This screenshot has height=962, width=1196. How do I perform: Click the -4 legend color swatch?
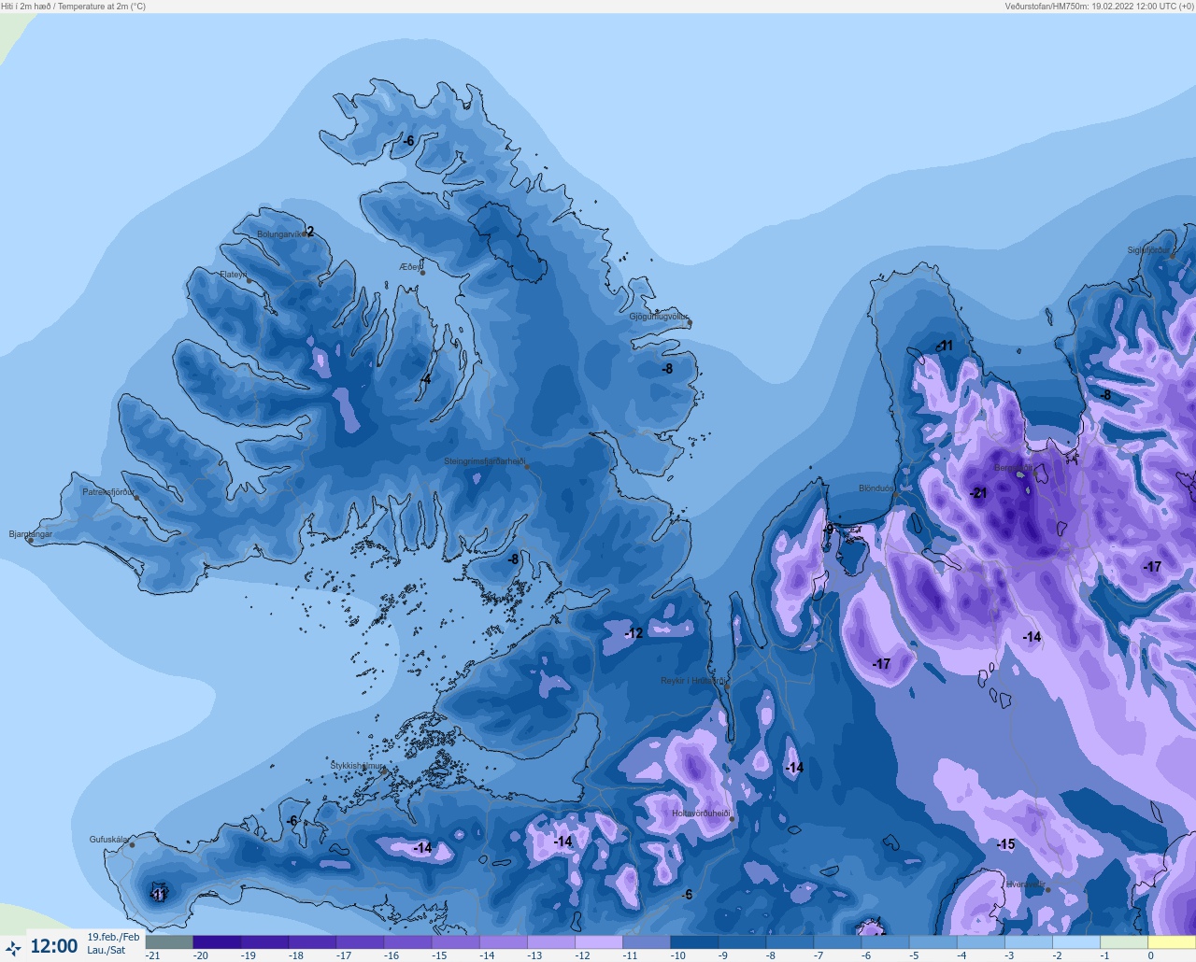pyautogui.click(x=980, y=942)
